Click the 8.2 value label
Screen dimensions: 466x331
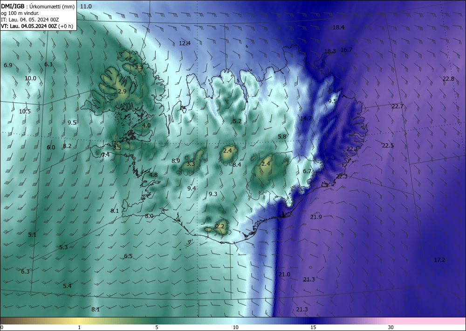(67, 146)
